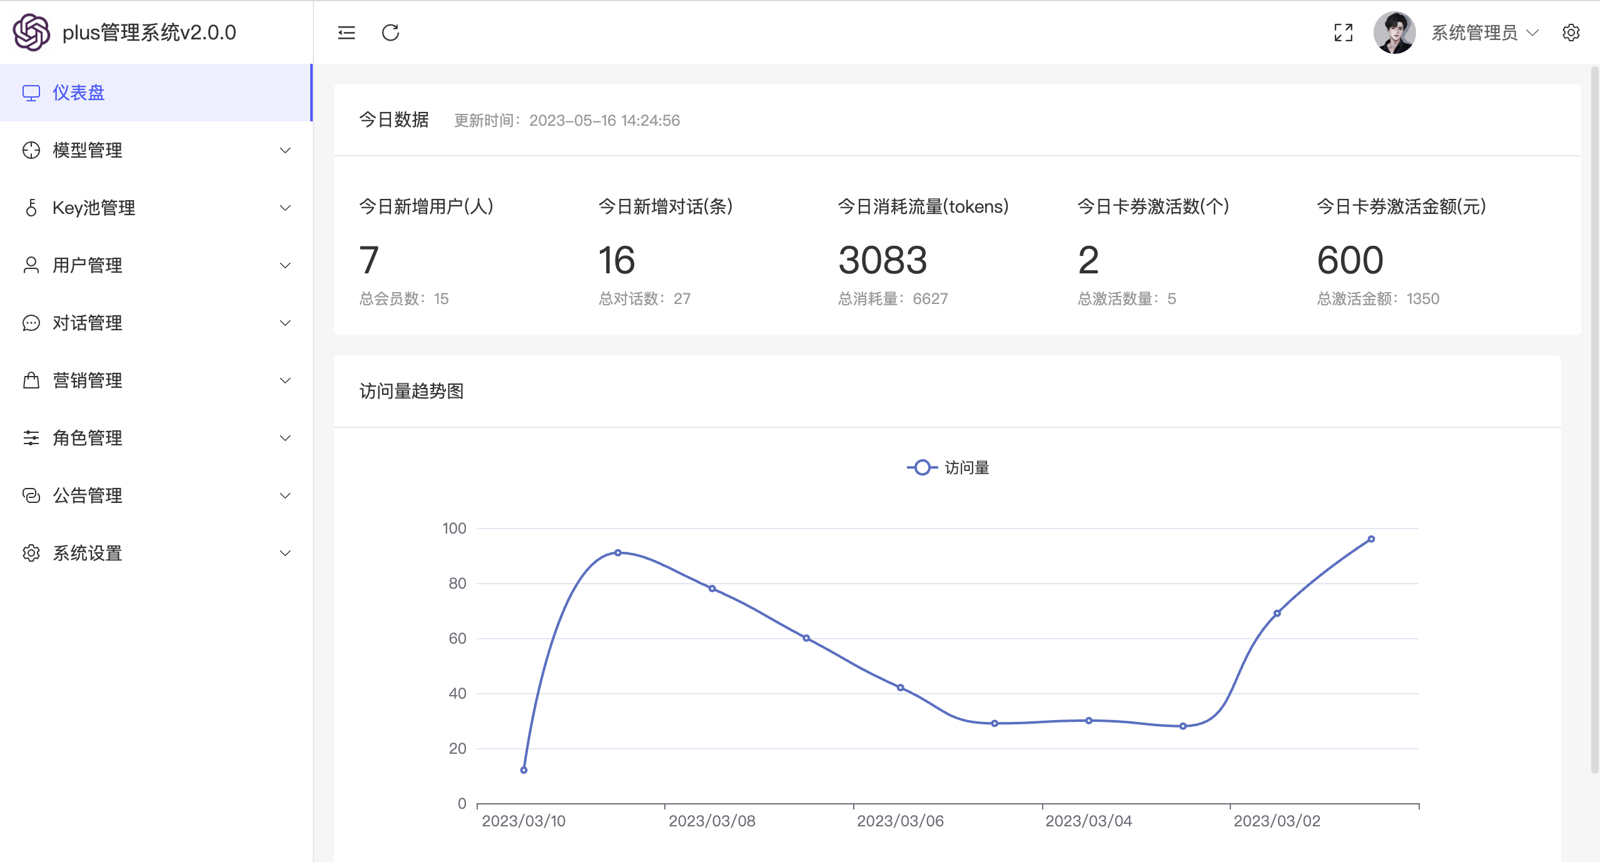Open the 角色管理 menu item
The width and height of the screenshot is (1600, 862).
coord(88,438)
